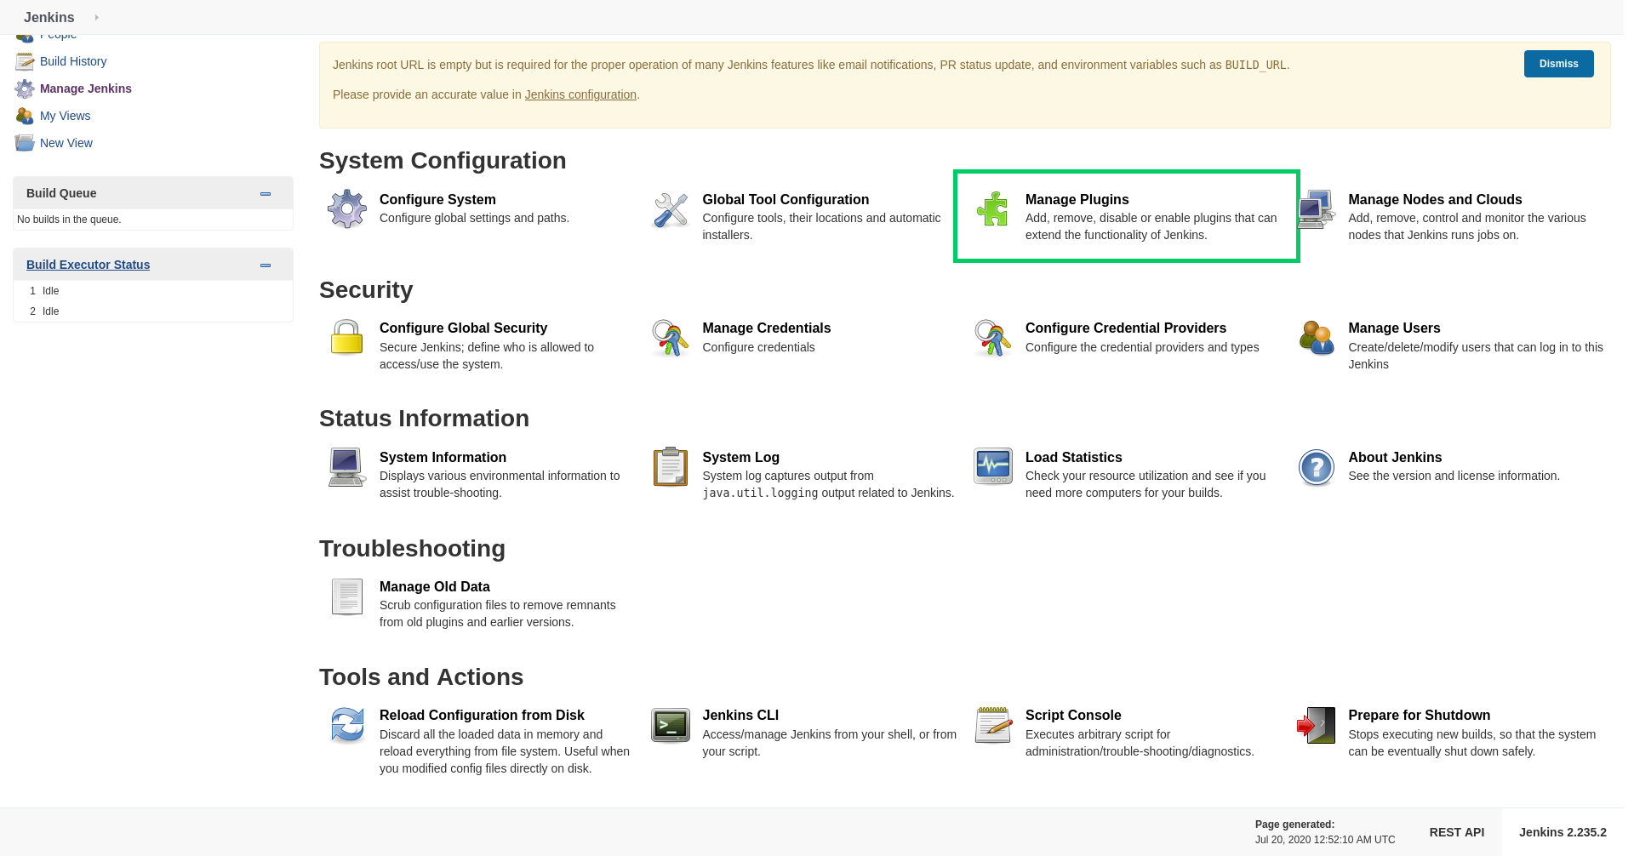Image resolution: width=1634 pixels, height=856 pixels.
Task: Click the Reload Configuration refresh arrows icon
Action: click(x=347, y=725)
